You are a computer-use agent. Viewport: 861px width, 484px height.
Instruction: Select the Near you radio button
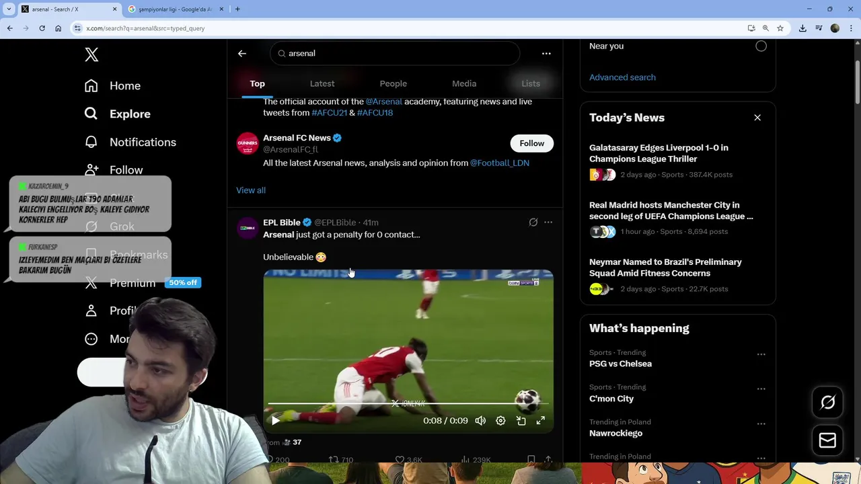(761, 46)
